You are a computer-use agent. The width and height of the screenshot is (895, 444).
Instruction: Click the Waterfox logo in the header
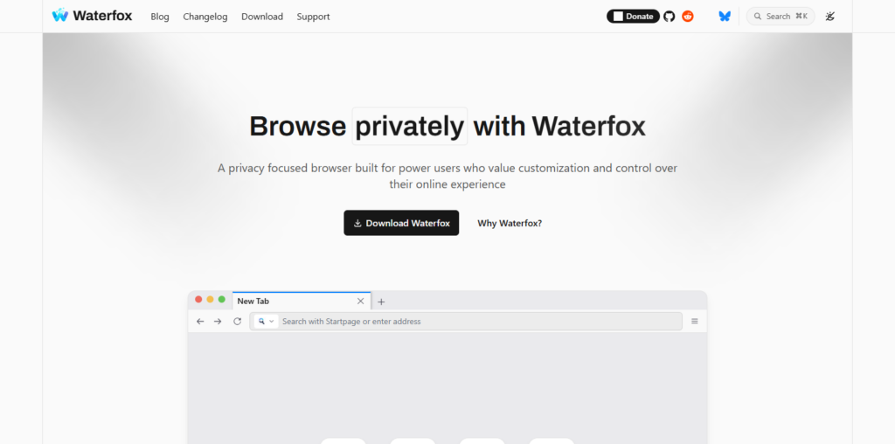click(x=92, y=16)
